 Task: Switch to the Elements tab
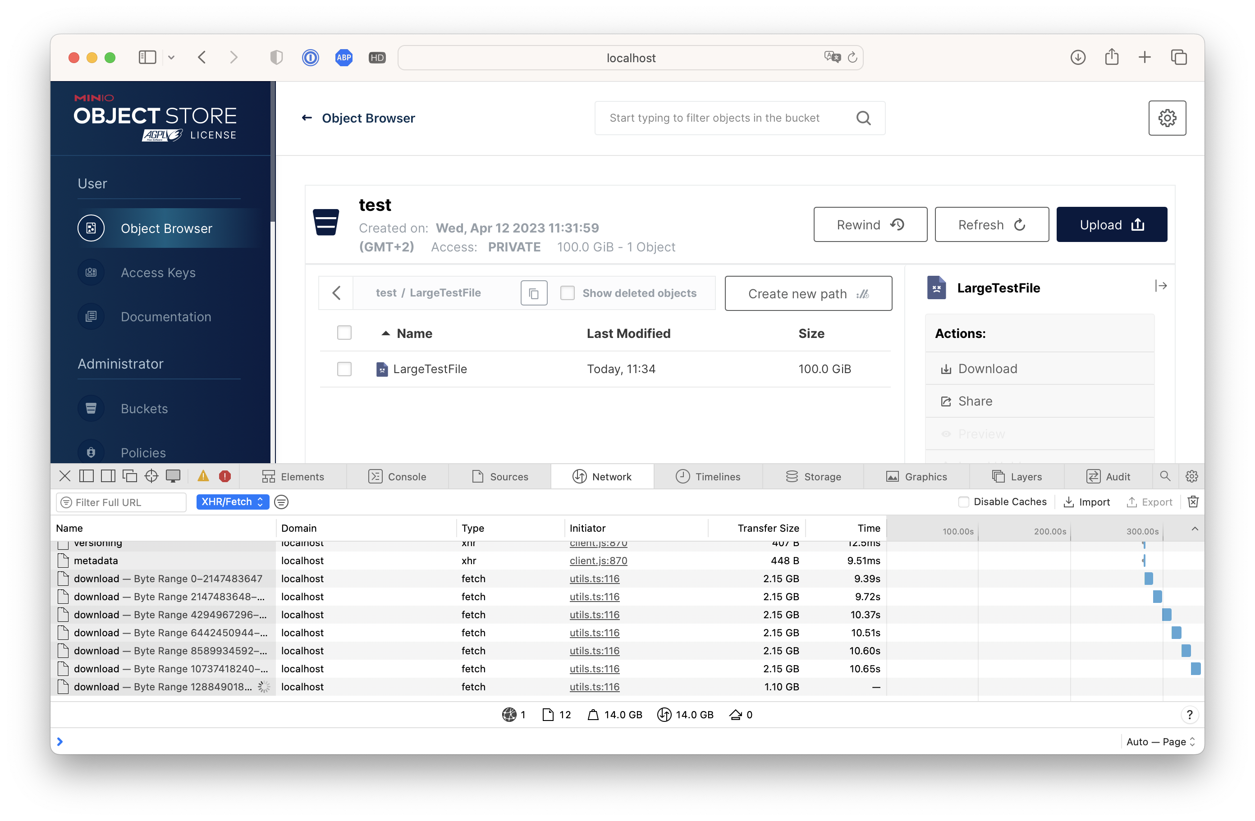293,476
